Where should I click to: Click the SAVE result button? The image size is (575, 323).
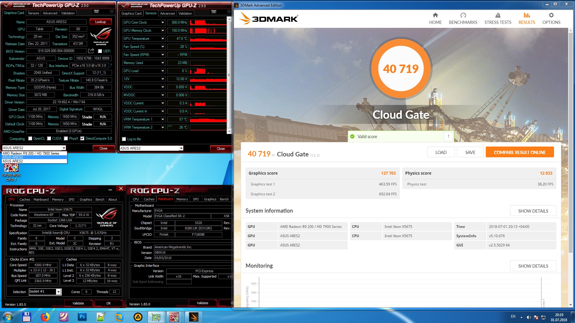tap(470, 152)
